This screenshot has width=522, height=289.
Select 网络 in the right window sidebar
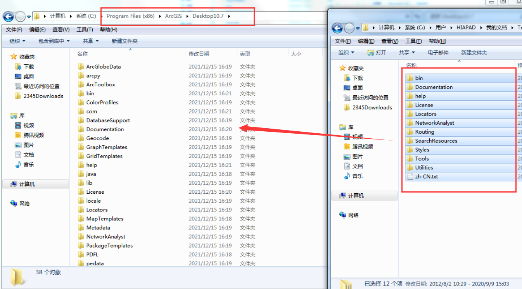349,215
